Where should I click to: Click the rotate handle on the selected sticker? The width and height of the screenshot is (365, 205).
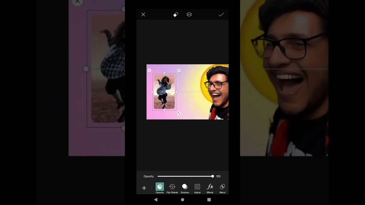point(179,70)
